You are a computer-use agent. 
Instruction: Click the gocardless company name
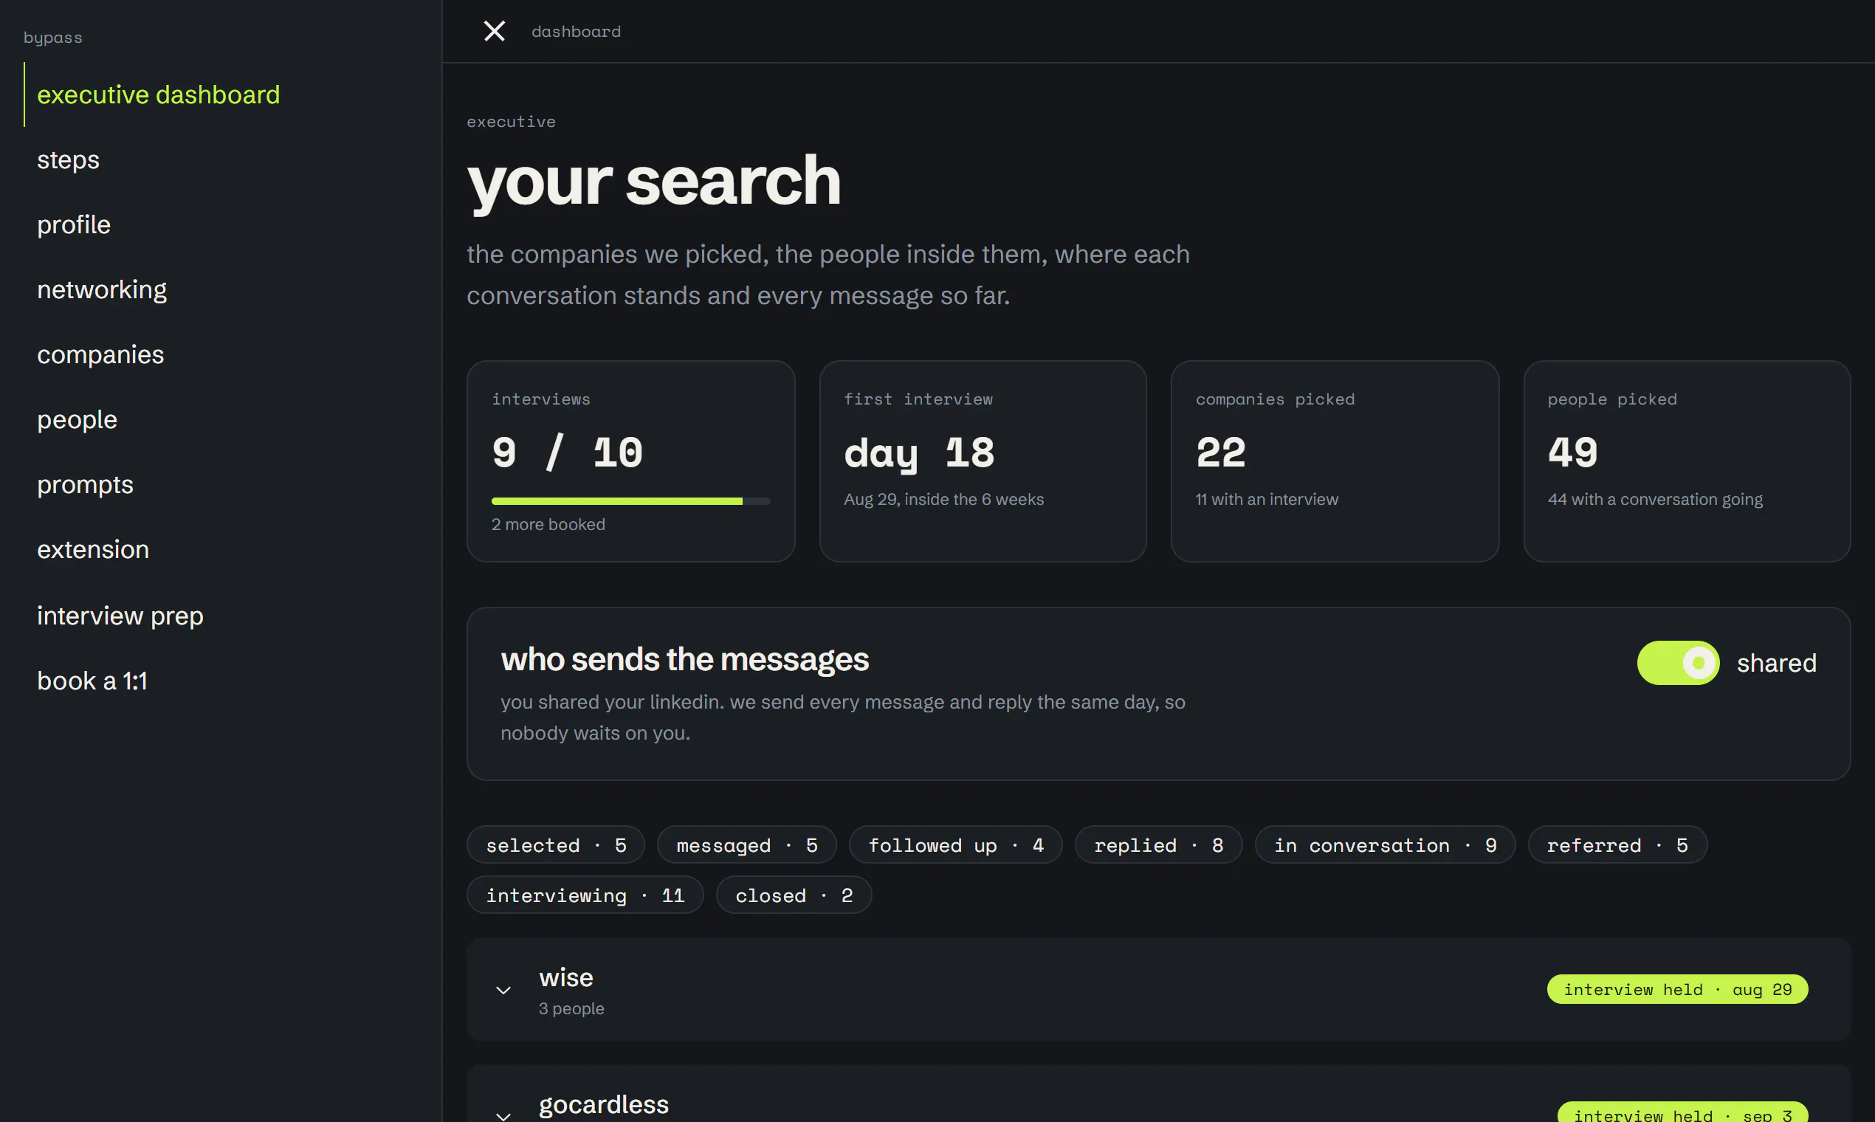click(604, 1104)
